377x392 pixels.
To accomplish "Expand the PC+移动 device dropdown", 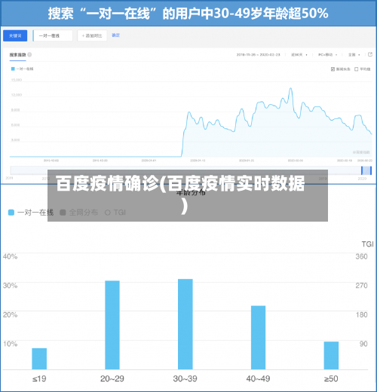I will pos(328,54).
